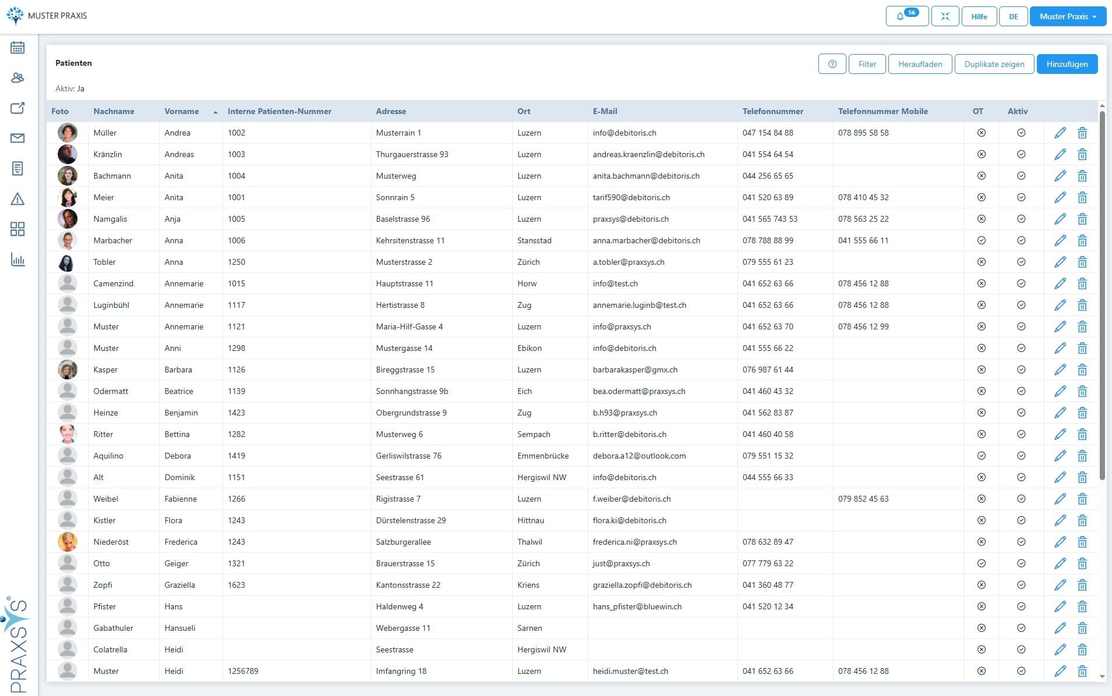The height and width of the screenshot is (696, 1112).
Task: Delete patient Pfister Hans with the trash icon
Action: [1082, 606]
